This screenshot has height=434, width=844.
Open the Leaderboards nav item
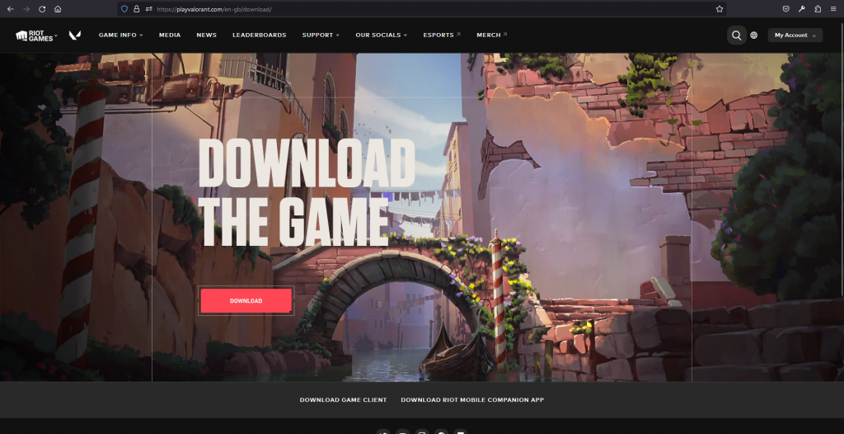coord(259,35)
